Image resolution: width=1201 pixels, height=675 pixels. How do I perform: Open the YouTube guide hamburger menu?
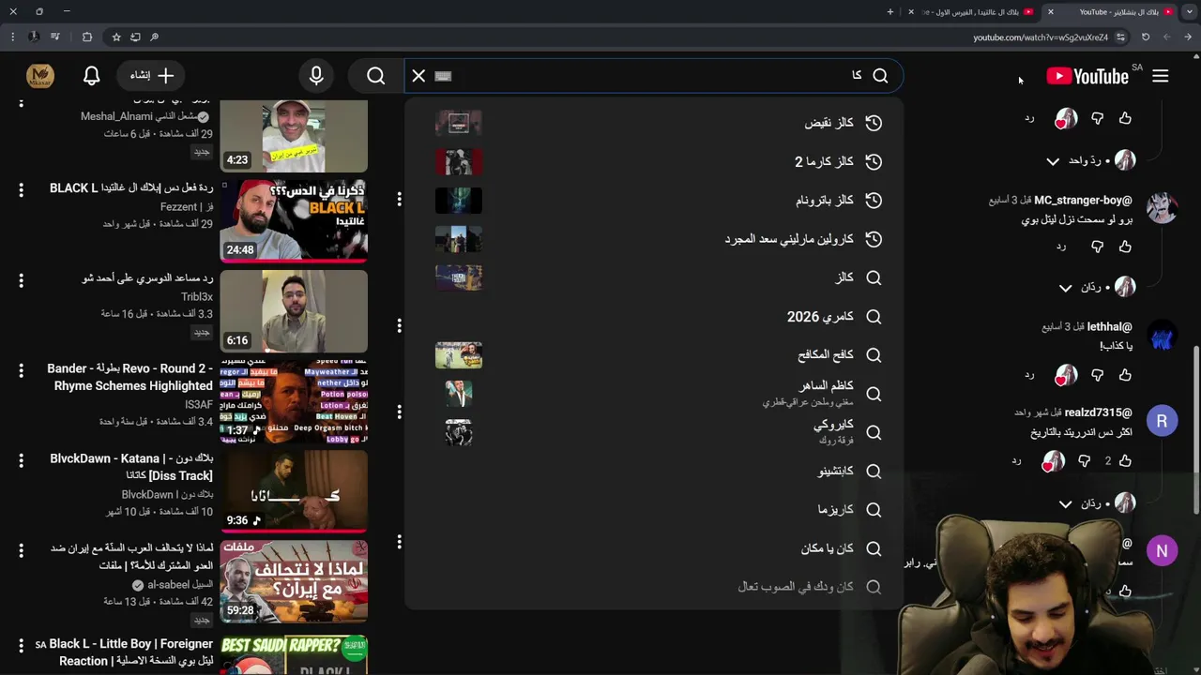[x=1161, y=76]
